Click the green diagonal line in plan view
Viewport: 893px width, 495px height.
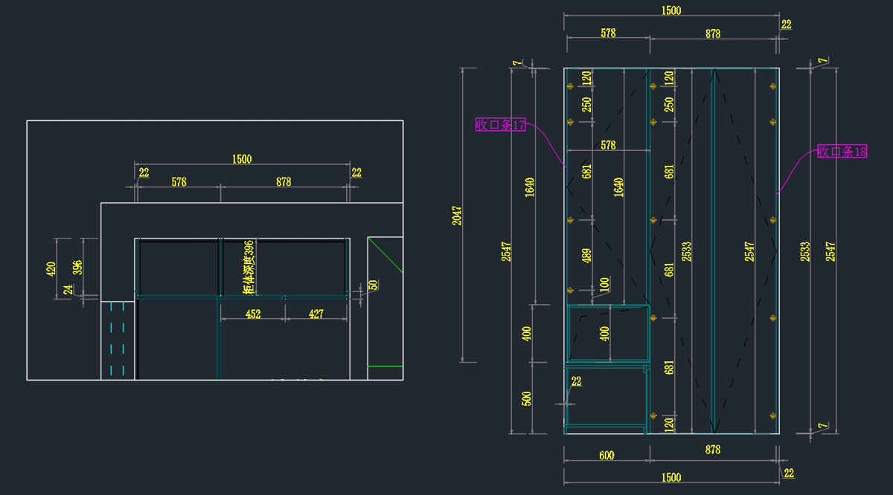(x=385, y=255)
